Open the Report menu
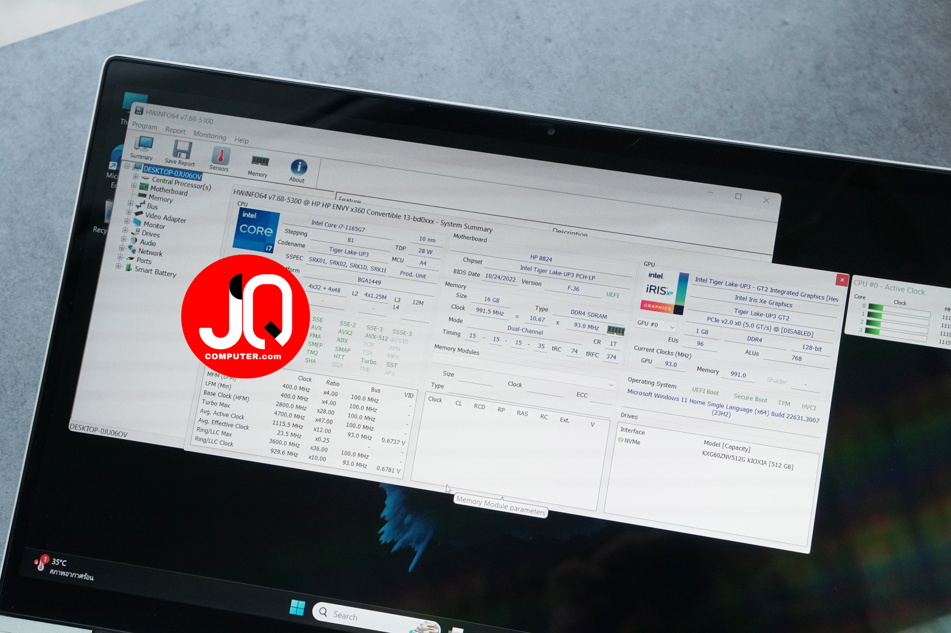This screenshot has height=633, width=951. tap(175, 130)
